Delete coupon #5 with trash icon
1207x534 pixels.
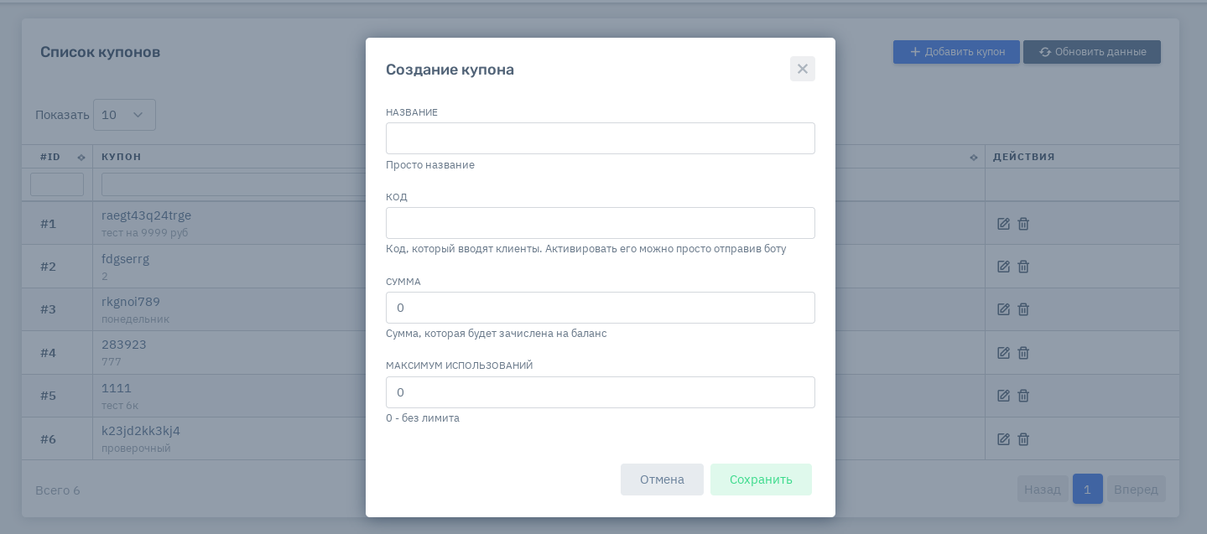[x=1023, y=396]
